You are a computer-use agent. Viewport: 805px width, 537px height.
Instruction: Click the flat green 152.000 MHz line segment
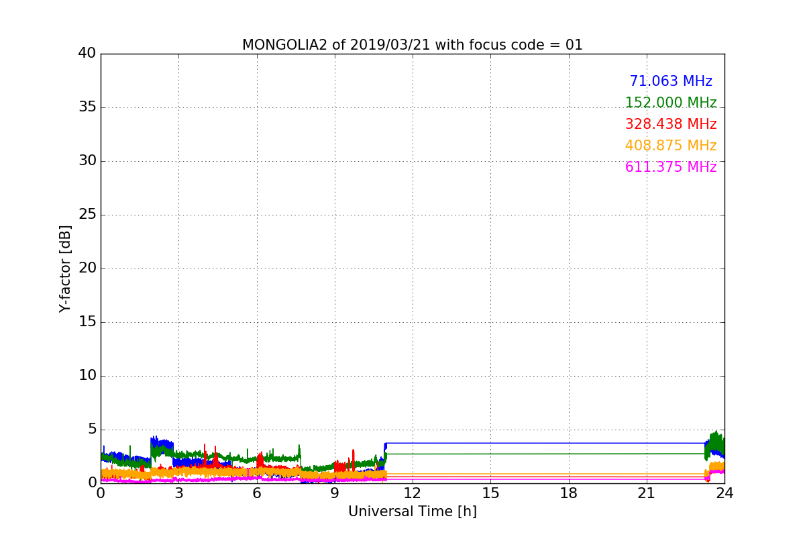tap(545, 454)
